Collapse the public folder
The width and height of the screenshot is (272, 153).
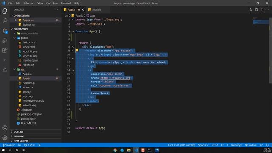point(25,38)
